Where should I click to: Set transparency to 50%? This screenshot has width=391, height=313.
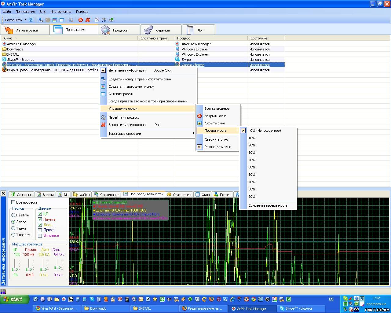268,167
